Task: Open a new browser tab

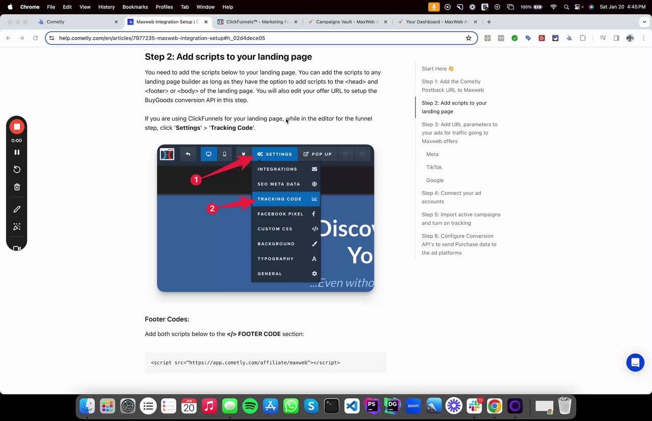Action: (x=489, y=22)
